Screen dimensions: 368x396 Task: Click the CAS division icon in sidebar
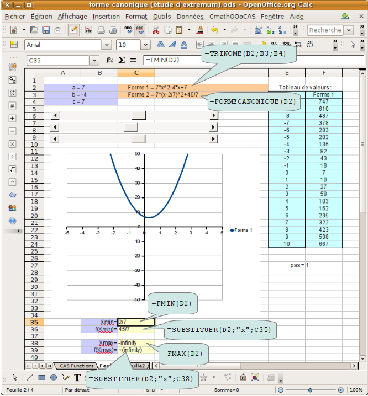click(12, 157)
